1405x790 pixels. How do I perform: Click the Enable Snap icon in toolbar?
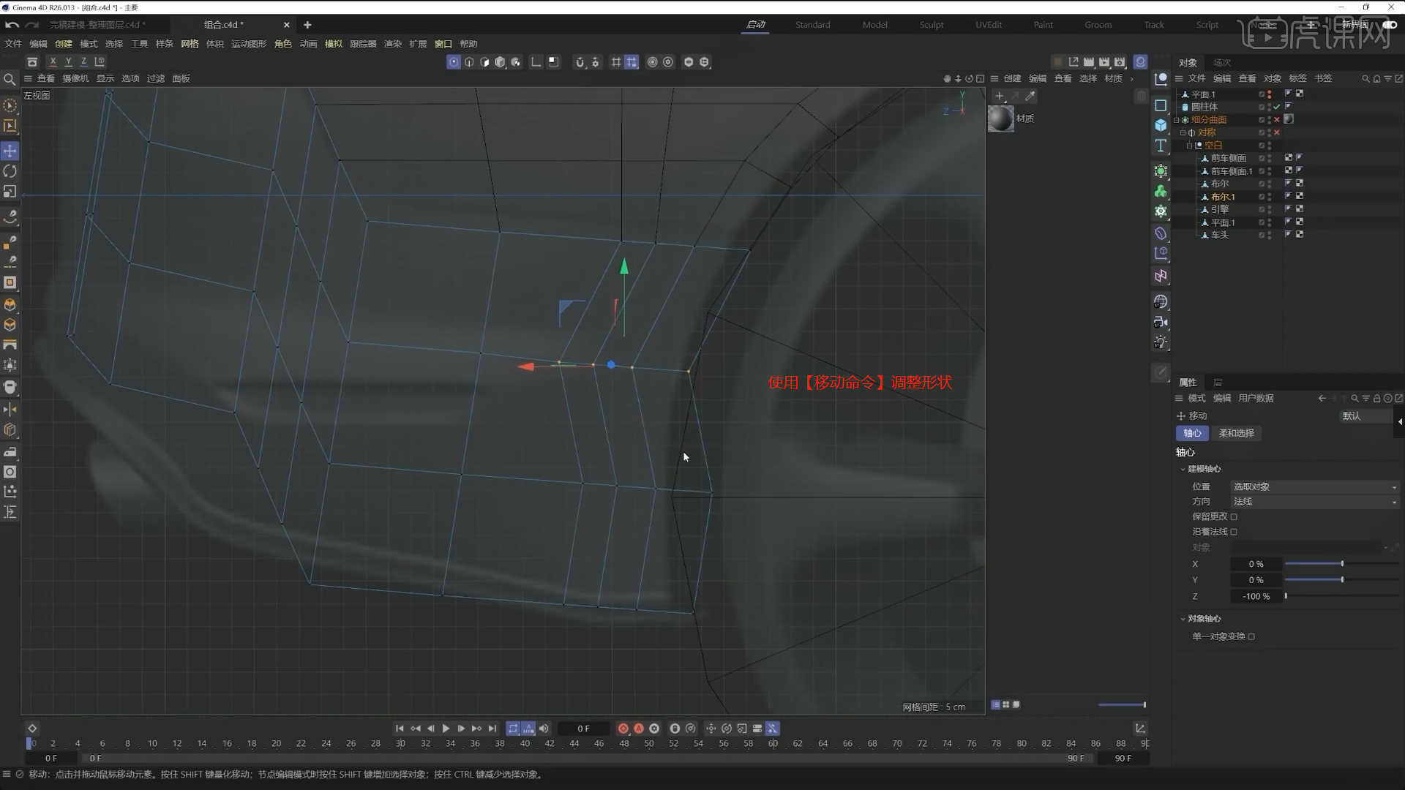click(580, 62)
